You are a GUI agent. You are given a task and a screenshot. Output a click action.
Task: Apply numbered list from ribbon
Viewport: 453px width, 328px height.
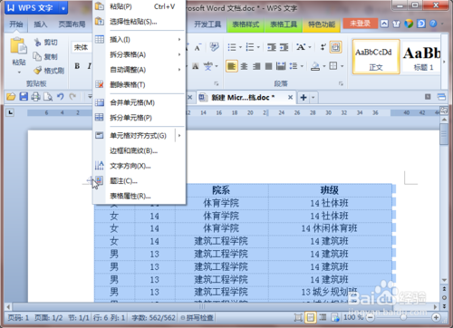click(250, 47)
